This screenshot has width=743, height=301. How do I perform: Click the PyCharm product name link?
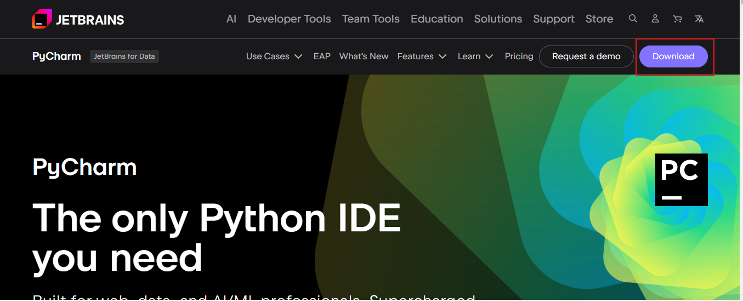coord(56,56)
